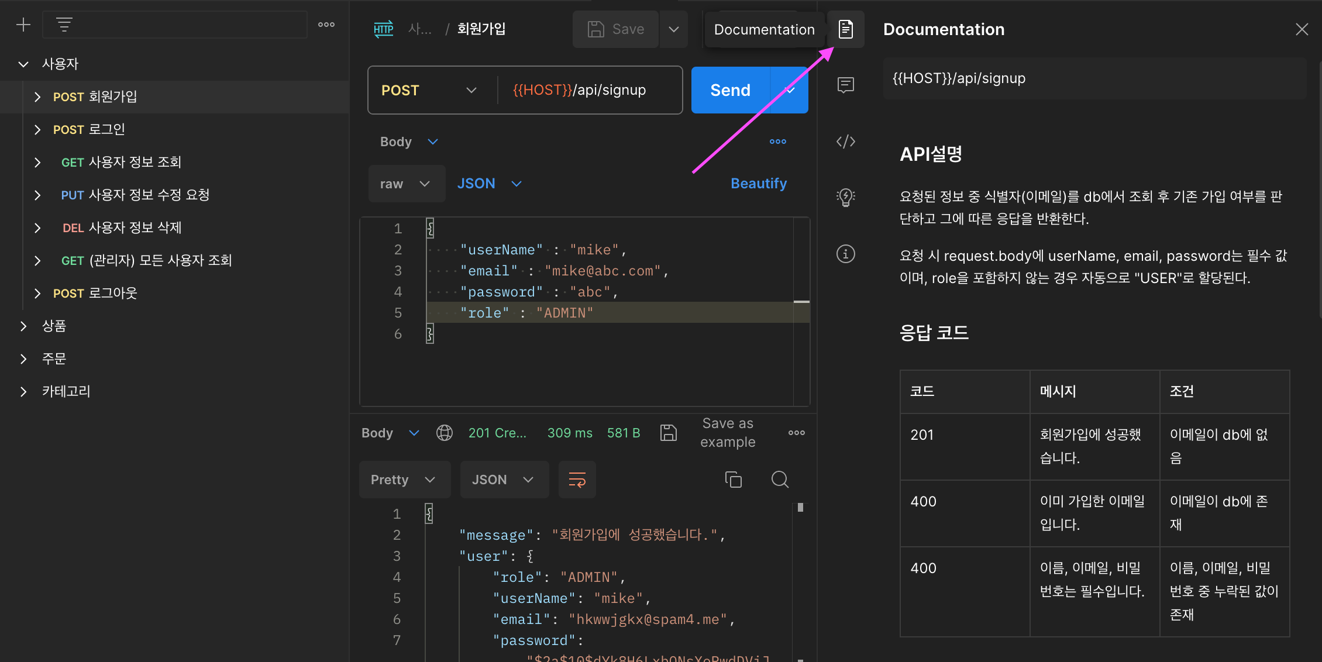Click the HTTP request type icon

click(384, 29)
